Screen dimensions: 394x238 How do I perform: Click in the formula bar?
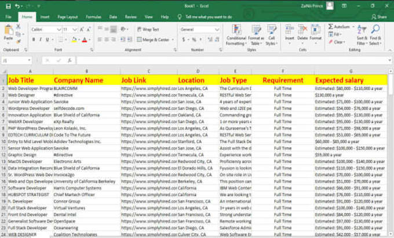[231, 60]
